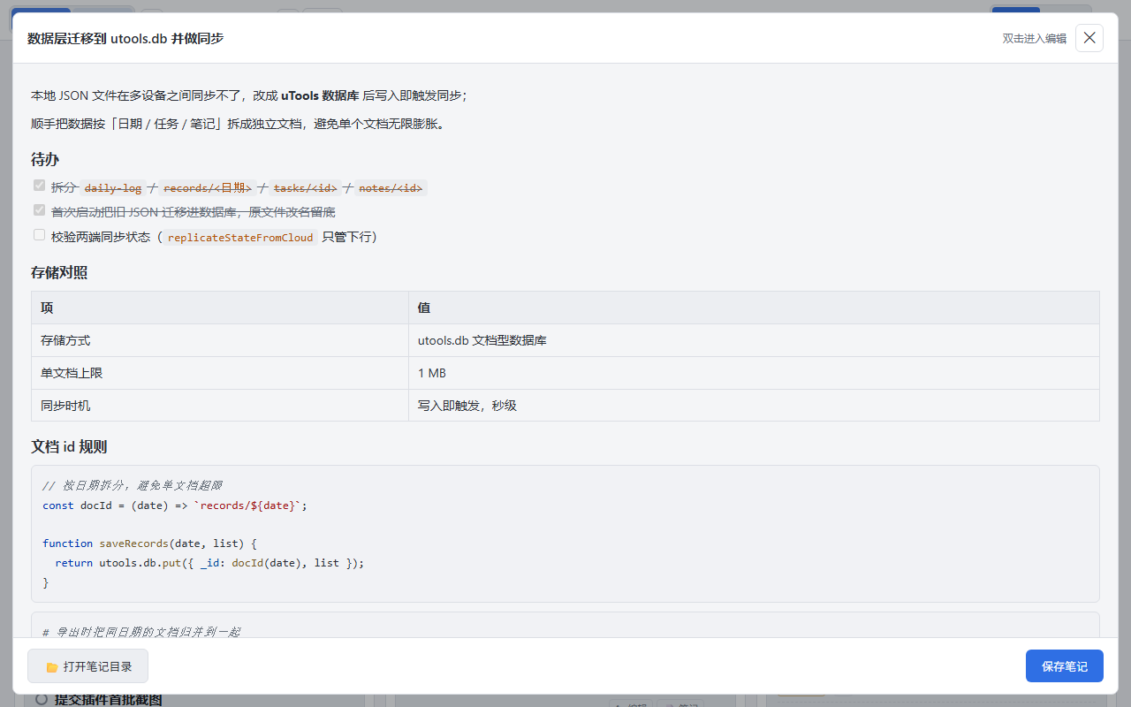Select the 单文档上限 table cell
Screen dimensions: 1131x707
coord(220,373)
